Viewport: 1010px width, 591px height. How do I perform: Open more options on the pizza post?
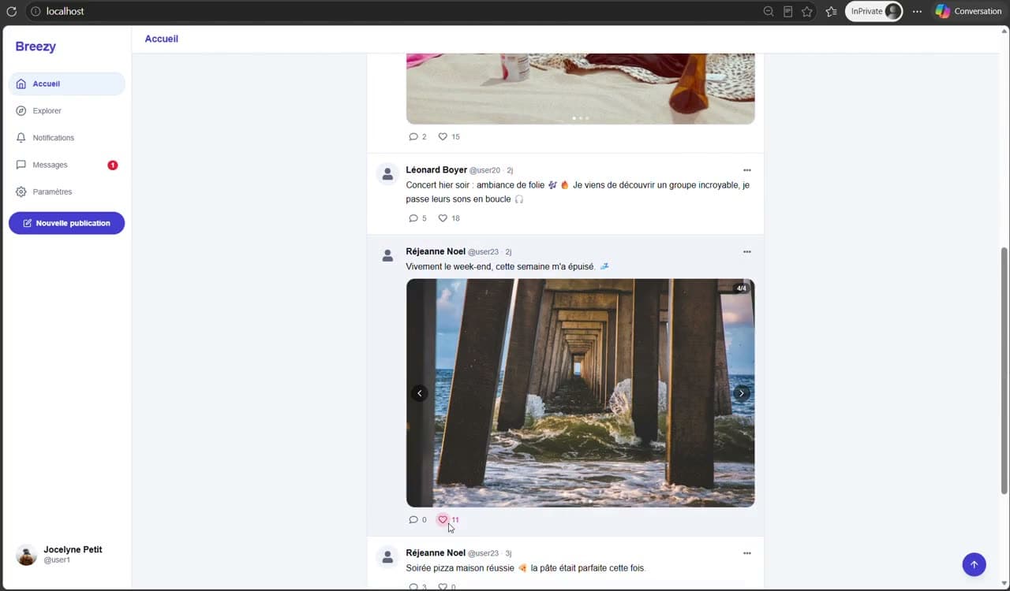click(x=747, y=554)
